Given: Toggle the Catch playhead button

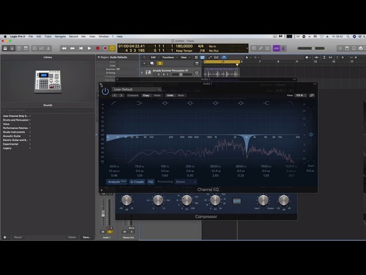Looking at the screenshot, I should [x=224, y=57].
